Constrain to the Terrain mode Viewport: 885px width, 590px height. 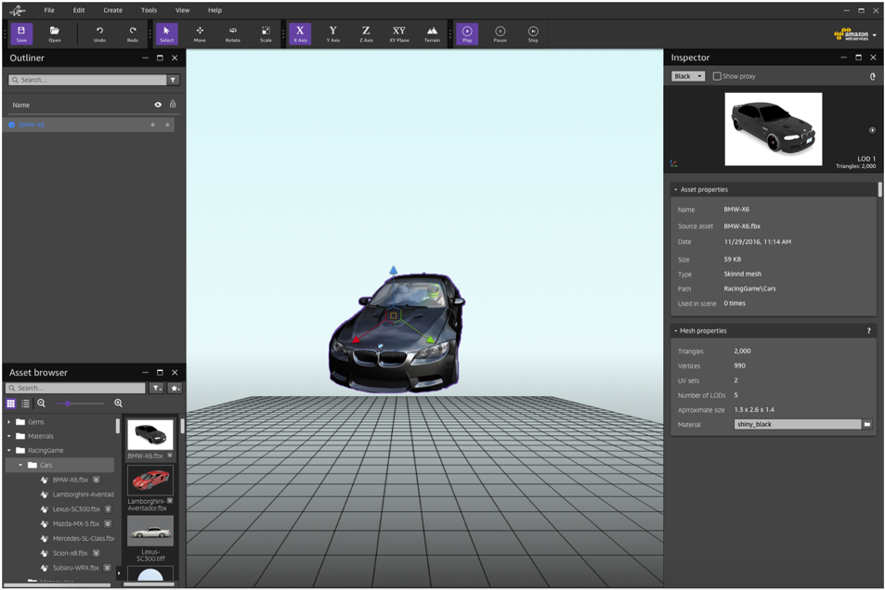432,33
